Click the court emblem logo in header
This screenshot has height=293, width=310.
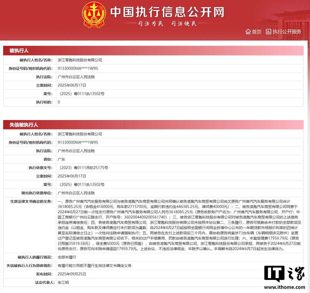94,15
